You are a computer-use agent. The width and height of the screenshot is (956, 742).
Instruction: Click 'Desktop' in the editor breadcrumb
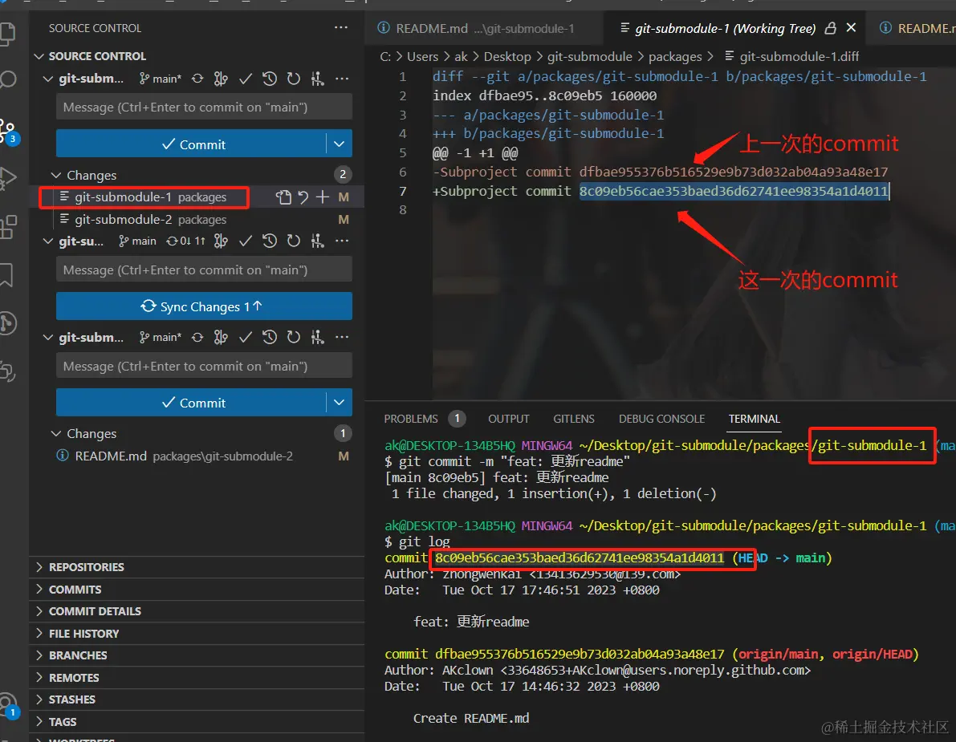click(507, 57)
